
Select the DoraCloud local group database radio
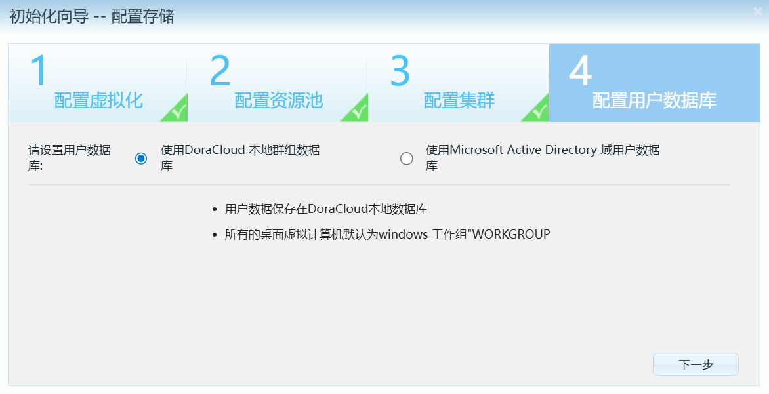tap(141, 159)
